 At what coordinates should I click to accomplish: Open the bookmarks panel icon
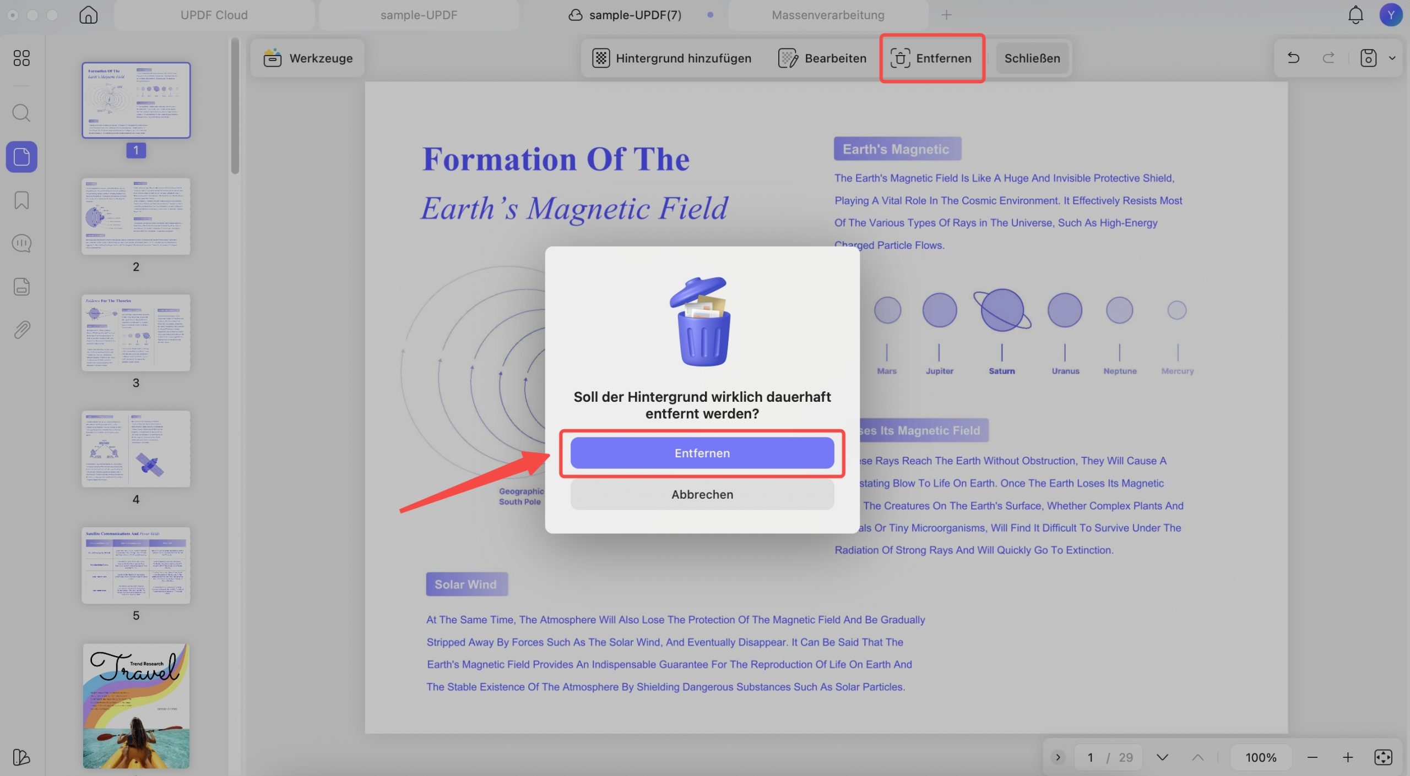click(x=21, y=200)
